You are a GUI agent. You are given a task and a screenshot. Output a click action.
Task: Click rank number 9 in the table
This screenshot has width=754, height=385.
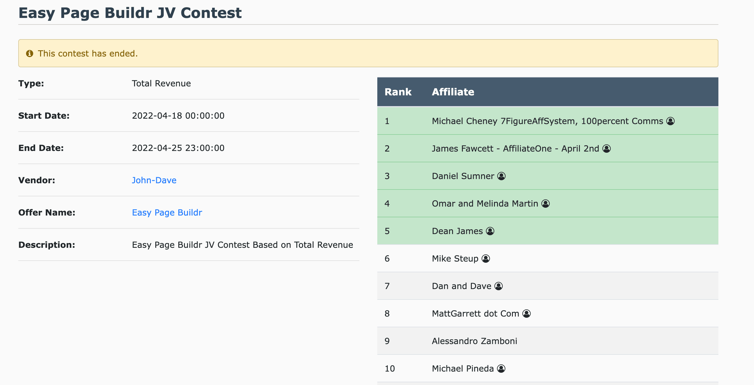click(387, 341)
